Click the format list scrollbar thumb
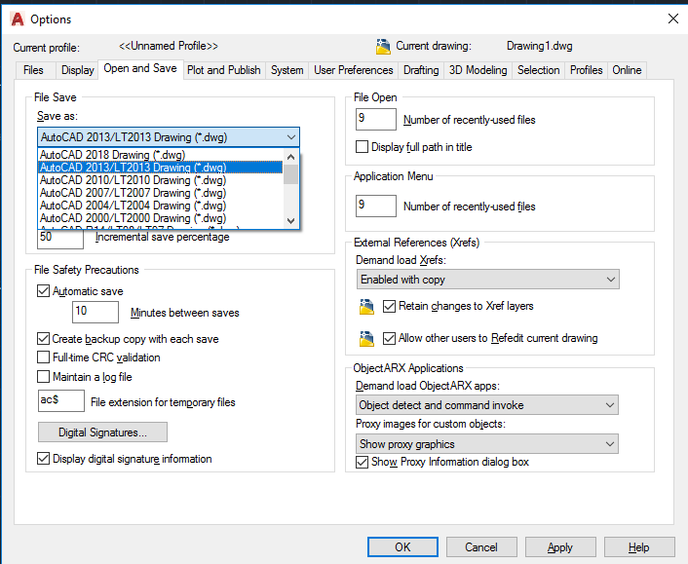Image resolution: width=688 pixels, height=564 pixels. click(x=290, y=174)
